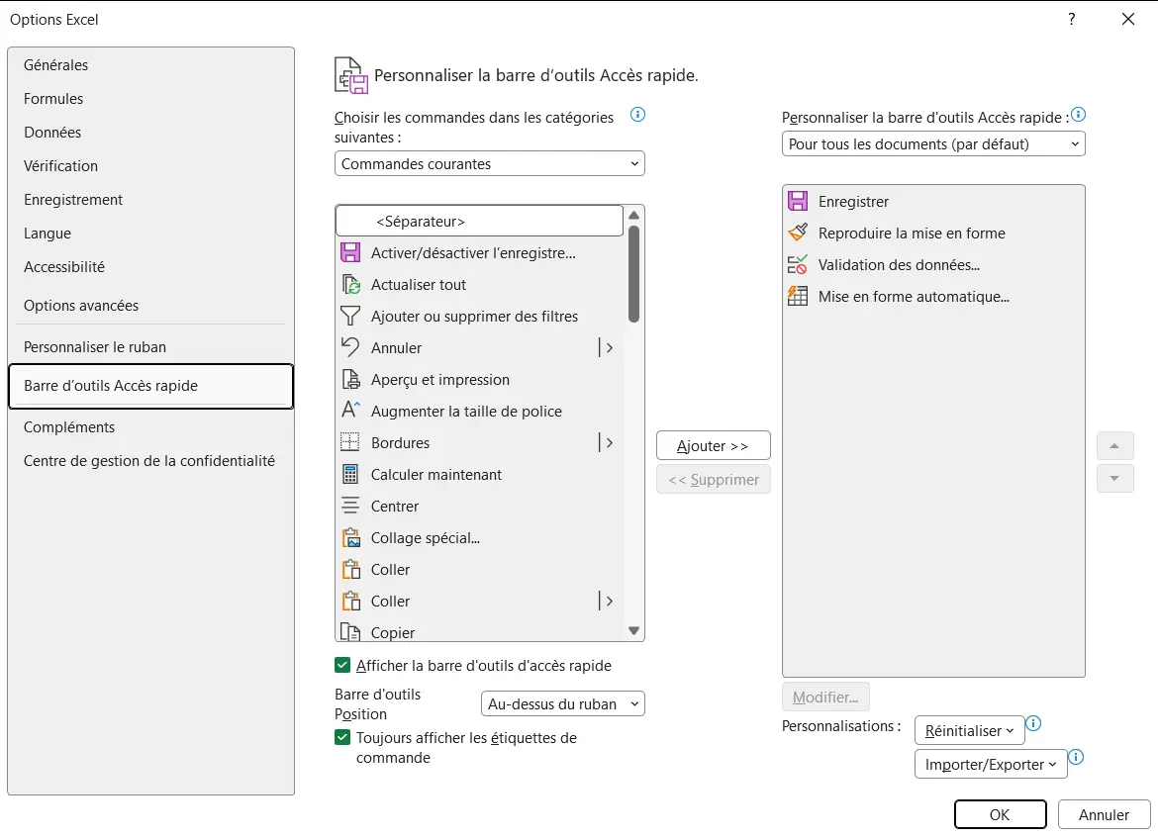Toggle Toujours afficher les étiquettes de commande
This screenshot has height=838, width=1158.
click(x=341, y=737)
